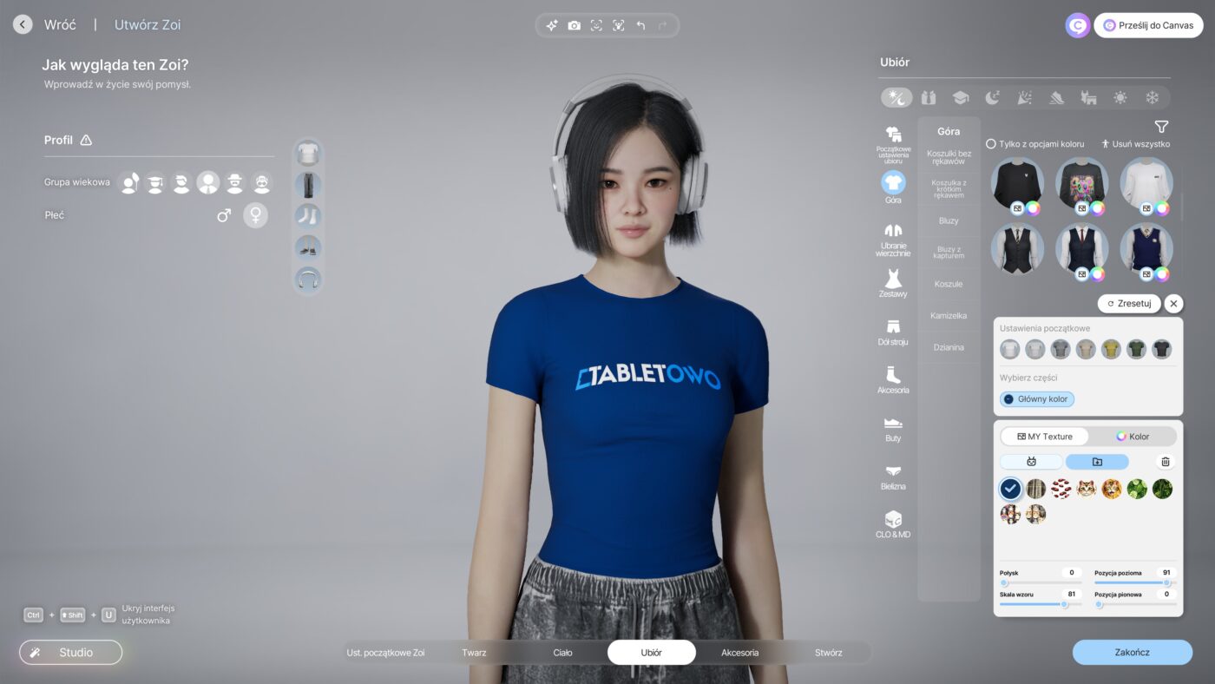
Task: Open the Twarz tab
Action: 474,653
